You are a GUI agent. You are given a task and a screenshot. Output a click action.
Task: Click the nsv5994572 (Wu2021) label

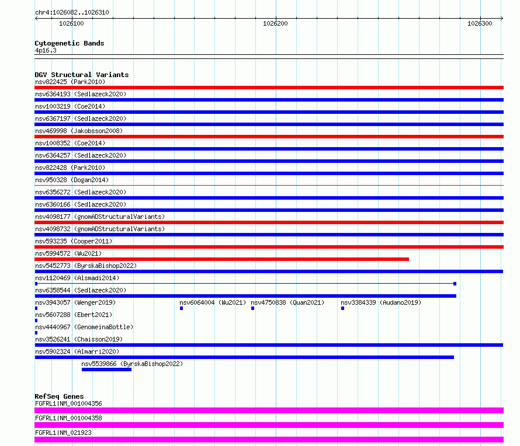(68, 253)
